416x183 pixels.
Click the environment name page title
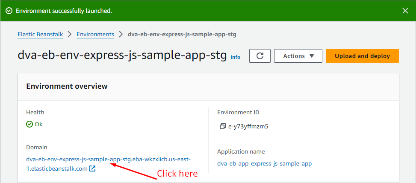tap(122, 56)
